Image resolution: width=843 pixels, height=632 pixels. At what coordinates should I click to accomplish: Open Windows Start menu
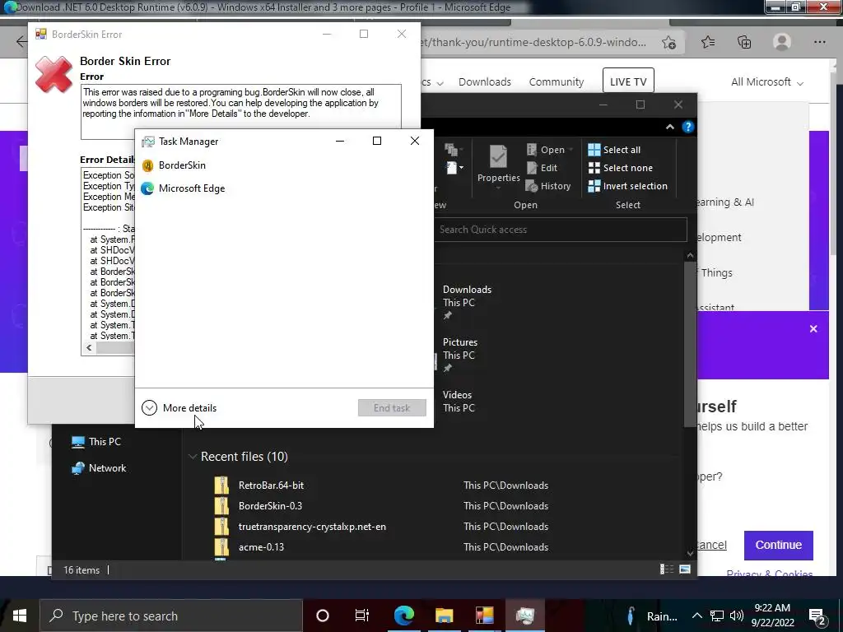point(20,616)
